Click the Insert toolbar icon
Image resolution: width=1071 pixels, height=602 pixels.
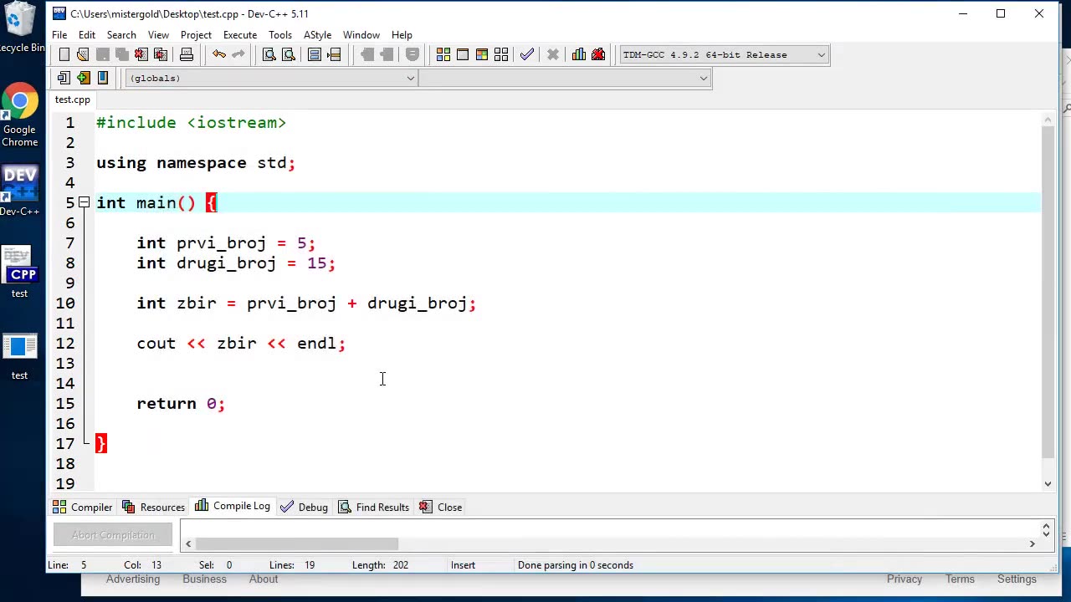(x=64, y=78)
